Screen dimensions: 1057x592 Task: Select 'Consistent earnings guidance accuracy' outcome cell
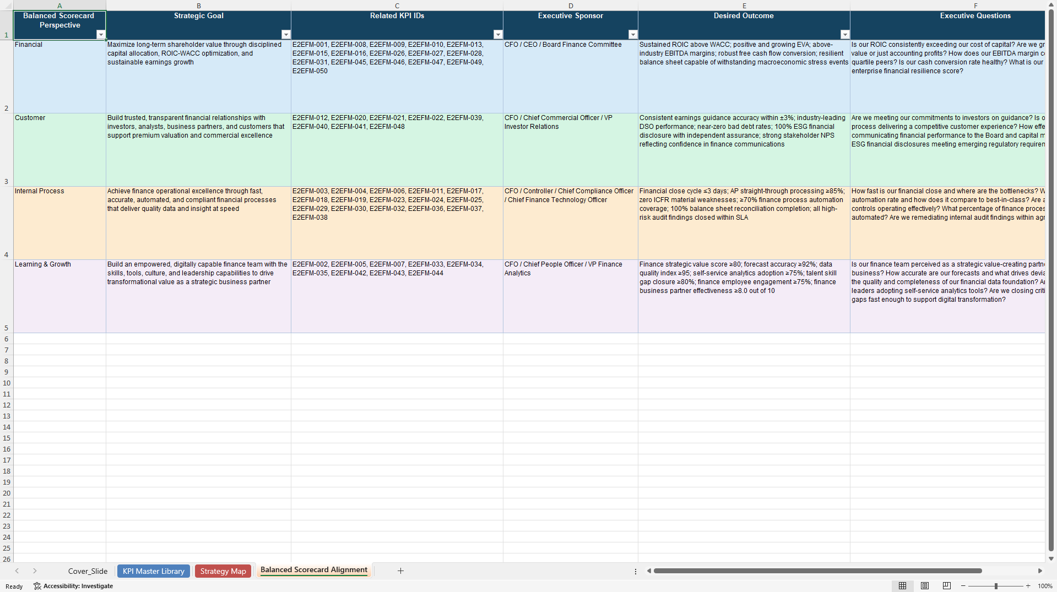click(744, 150)
